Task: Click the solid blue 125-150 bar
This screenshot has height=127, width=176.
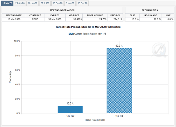Action: [70, 109]
